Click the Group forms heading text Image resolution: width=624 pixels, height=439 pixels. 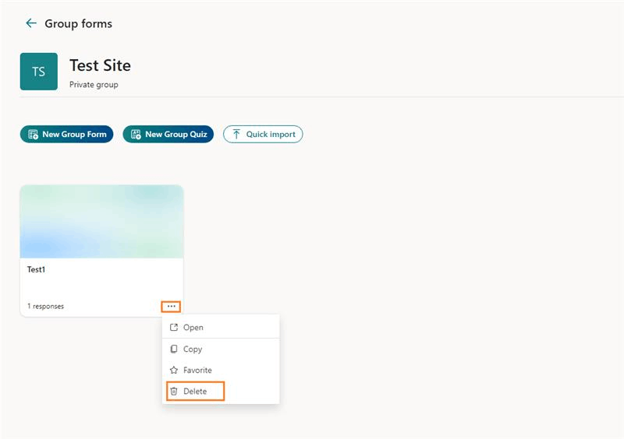pos(79,23)
